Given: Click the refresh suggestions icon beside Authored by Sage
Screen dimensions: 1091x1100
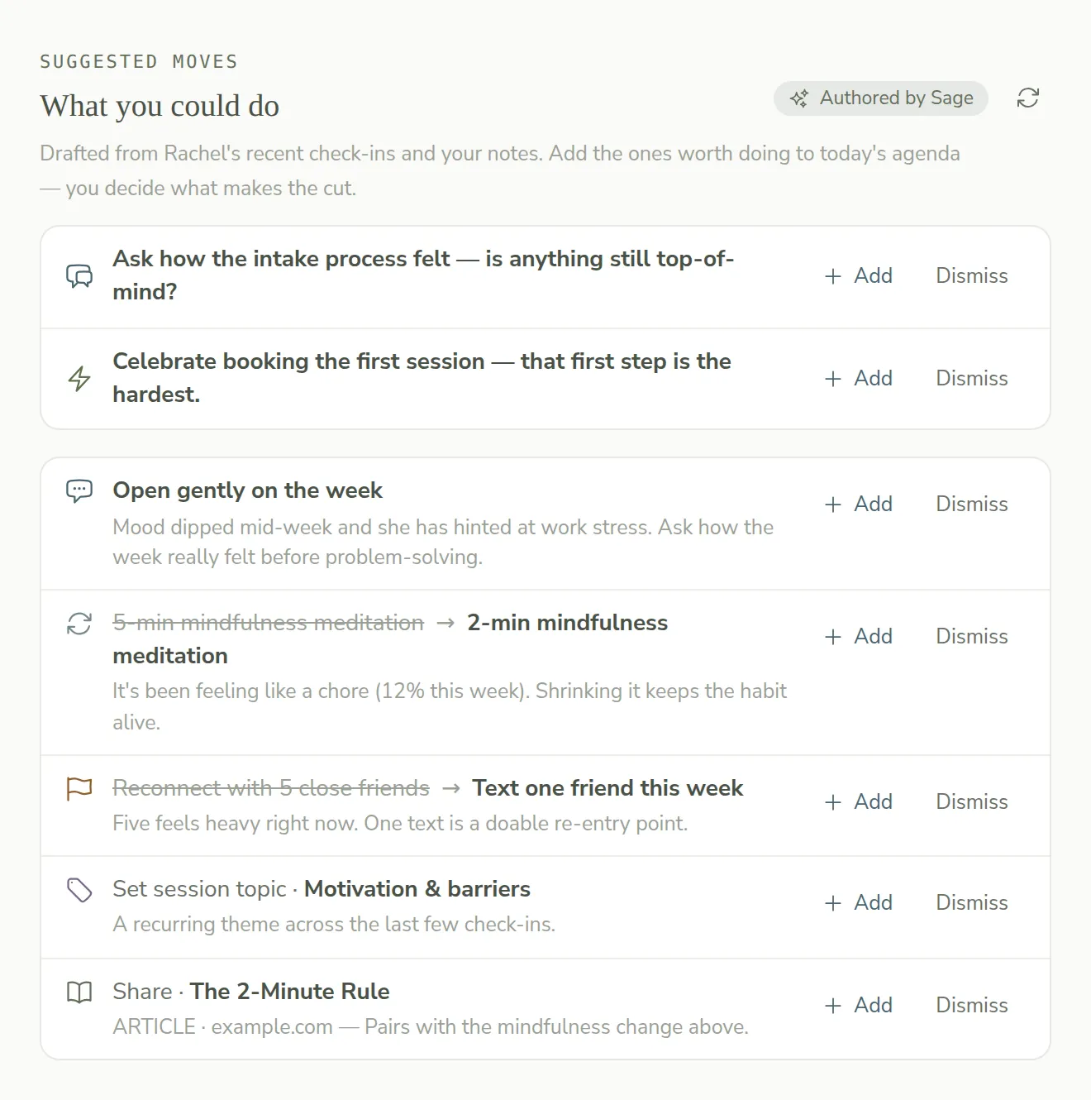Looking at the screenshot, I should point(1027,98).
